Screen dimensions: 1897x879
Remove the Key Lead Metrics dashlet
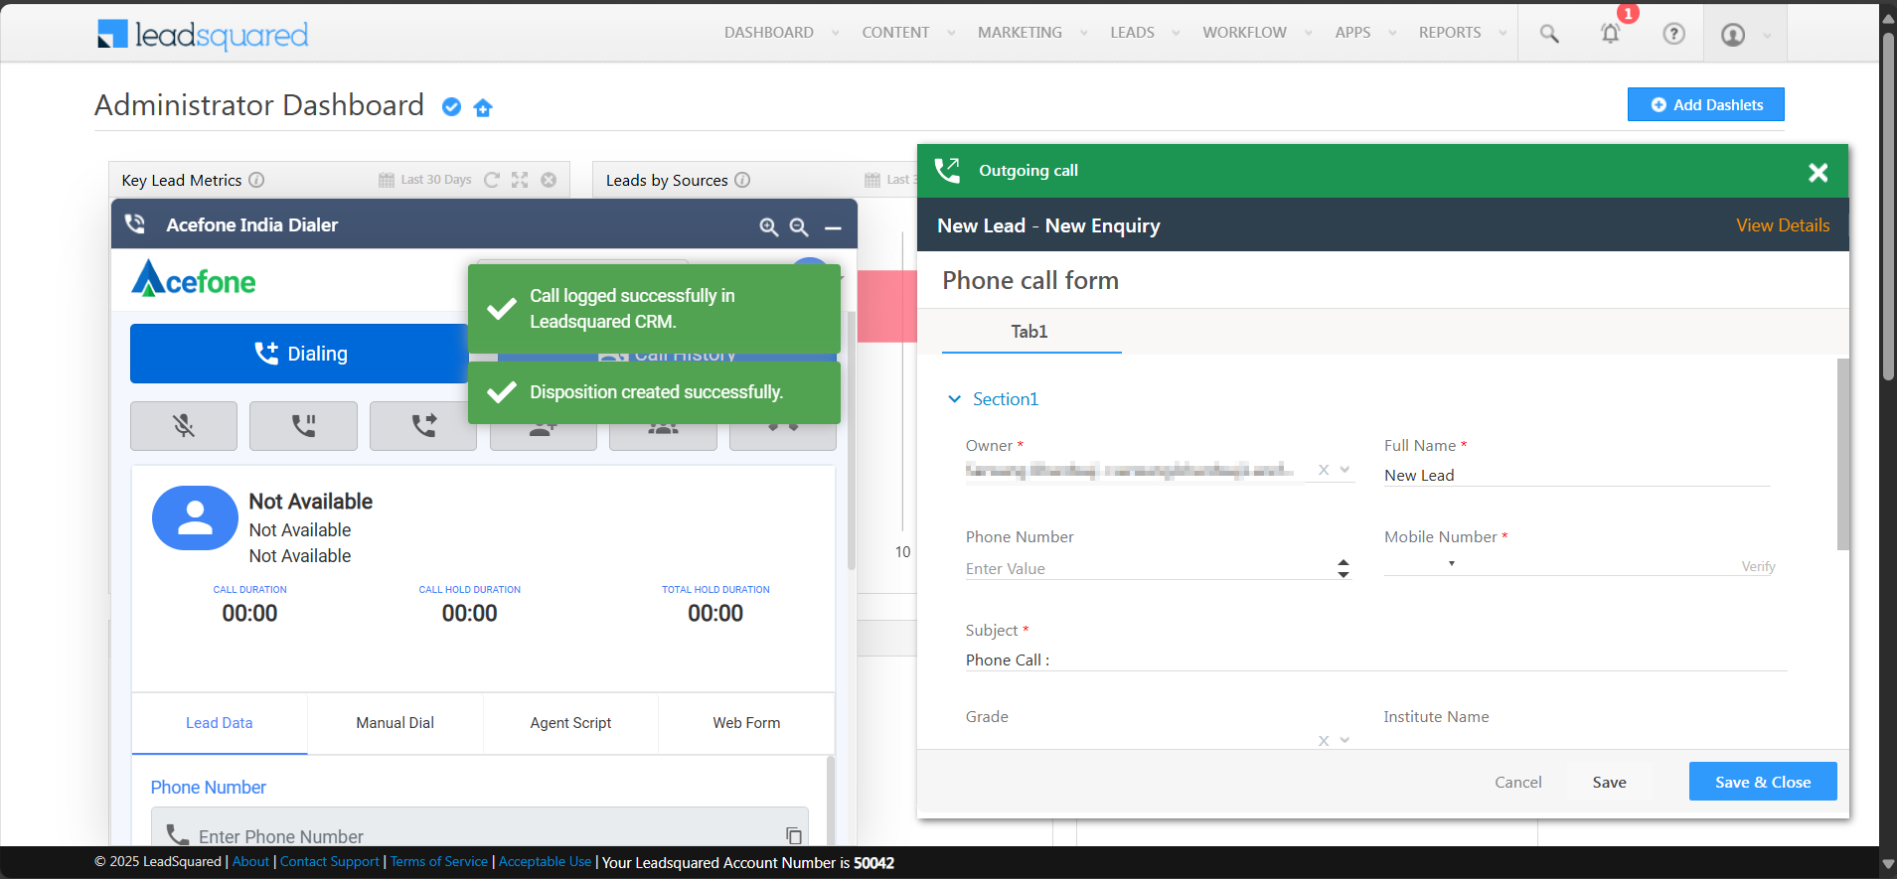[x=549, y=180]
